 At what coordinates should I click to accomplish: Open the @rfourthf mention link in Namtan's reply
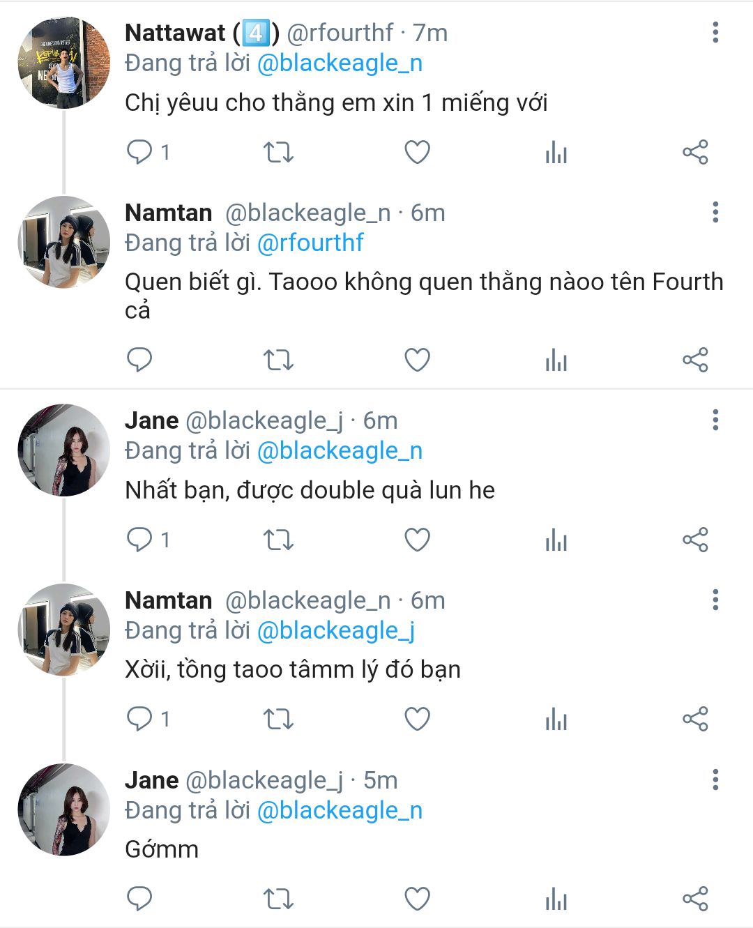pos(310,243)
